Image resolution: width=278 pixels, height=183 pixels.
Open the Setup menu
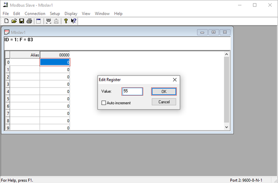55,13
